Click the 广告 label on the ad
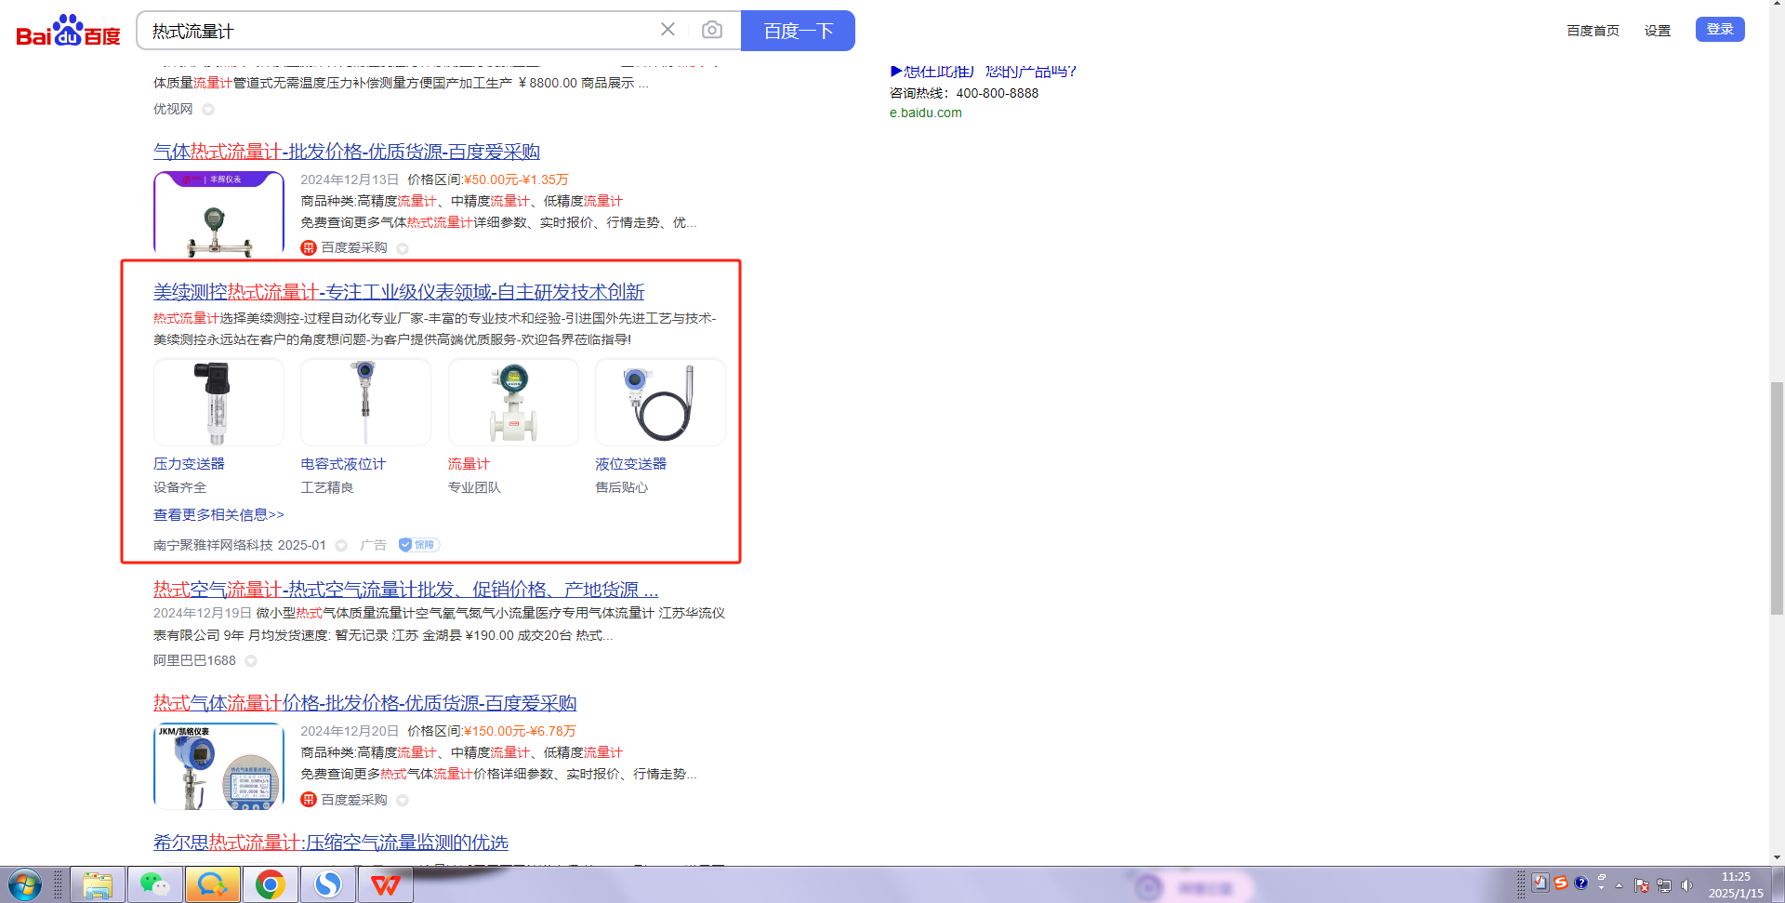Image resolution: width=1785 pixels, height=903 pixels. [x=373, y=546]
